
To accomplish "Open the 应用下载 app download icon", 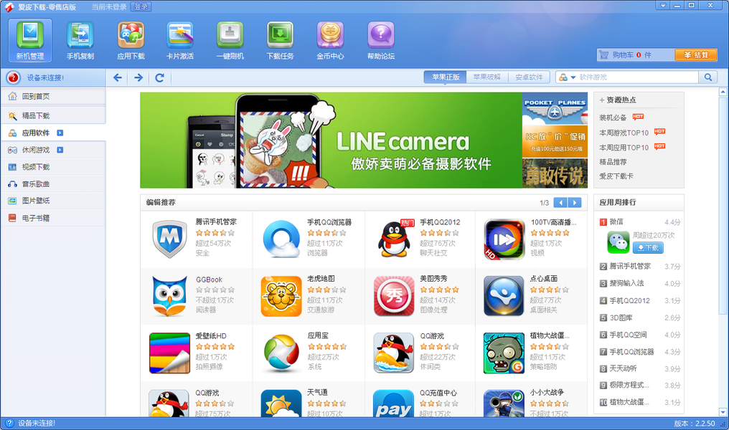I will [131, 40].
